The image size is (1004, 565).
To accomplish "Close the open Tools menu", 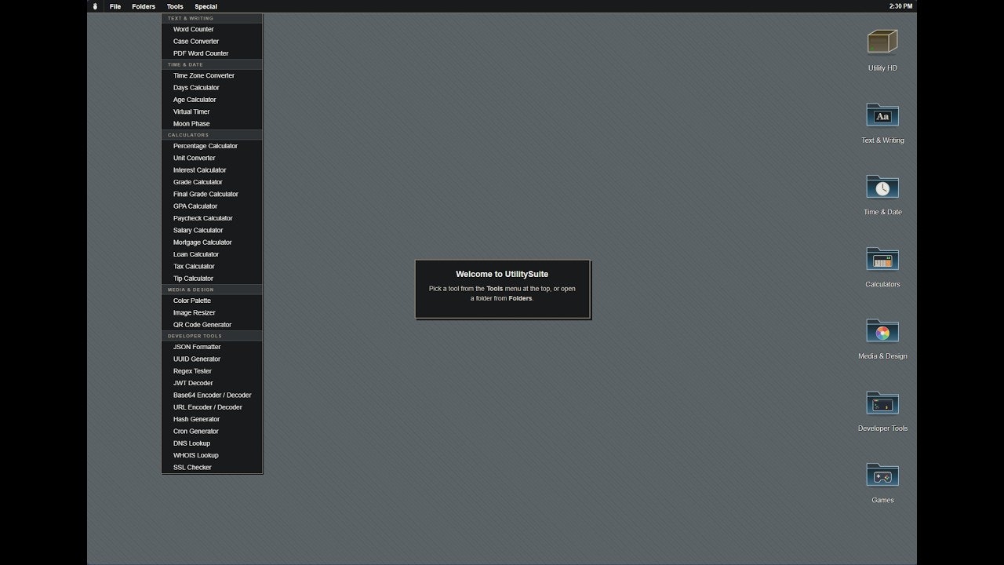I will [x=175, y=6].
